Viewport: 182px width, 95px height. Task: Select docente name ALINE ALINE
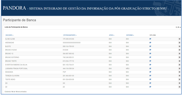(10, 39)
